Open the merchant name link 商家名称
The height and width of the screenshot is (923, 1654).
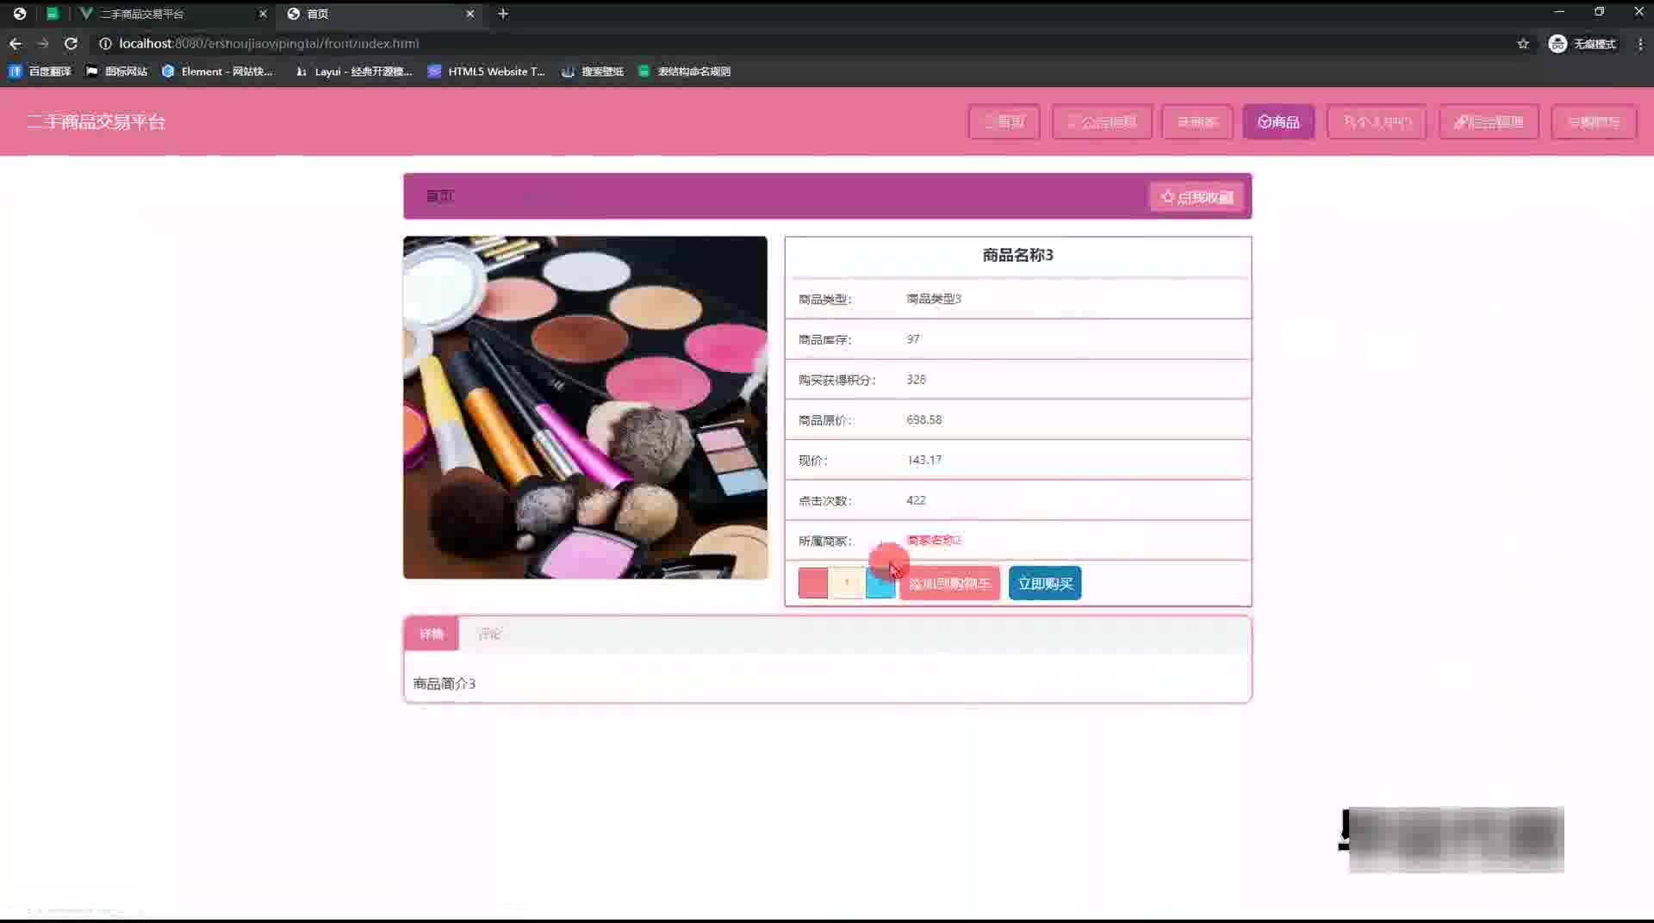[934, 541]
